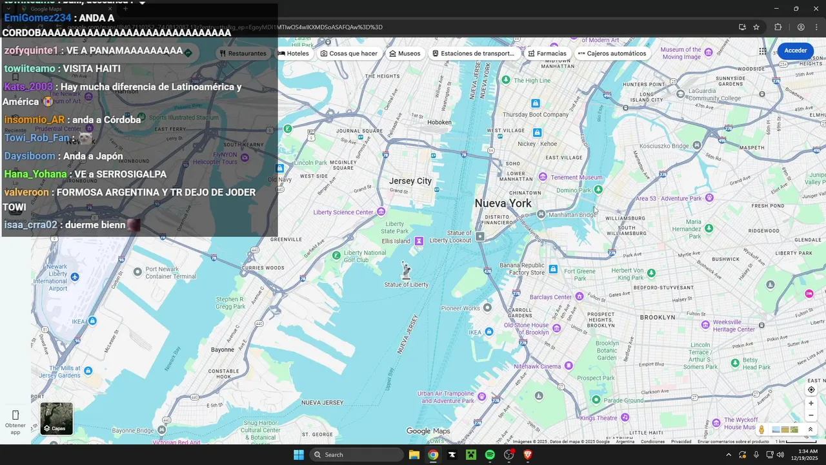The width and height of the screenshot is (826, 465).
Task: Select the Museos category chip
Action: [x=405, y=54]
